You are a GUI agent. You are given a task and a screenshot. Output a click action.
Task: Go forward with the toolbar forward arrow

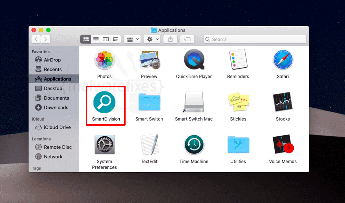click(x=46, y=39)
